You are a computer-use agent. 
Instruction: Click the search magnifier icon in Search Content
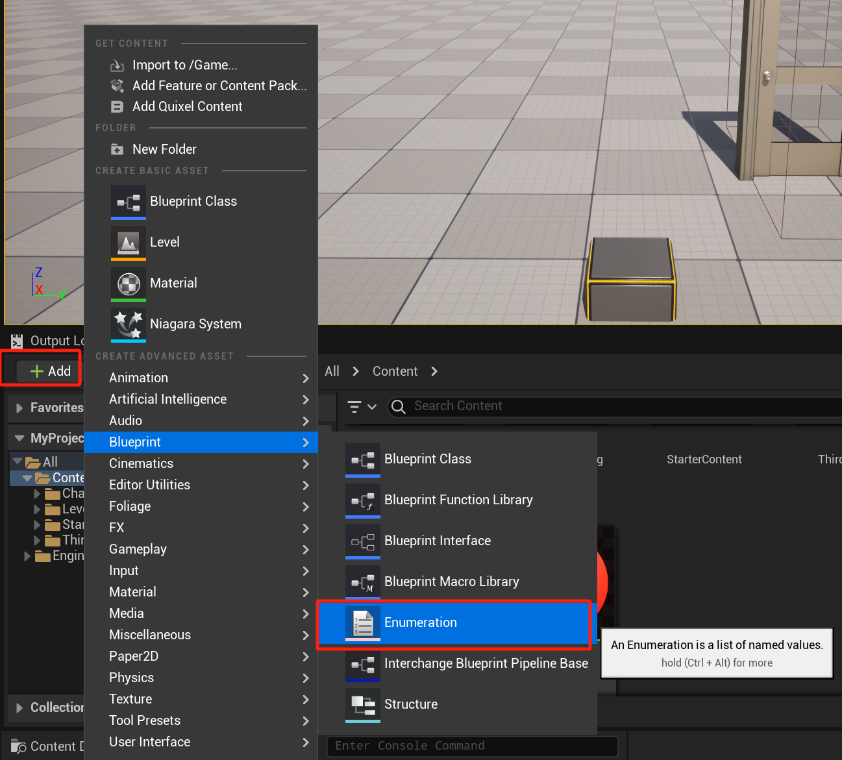[x=399, y=406]
